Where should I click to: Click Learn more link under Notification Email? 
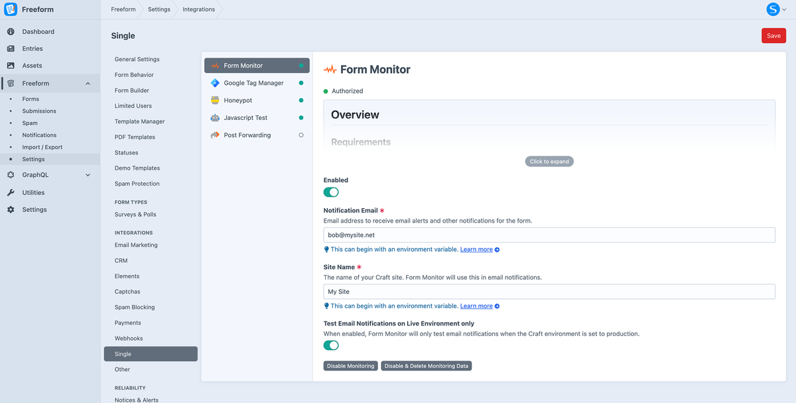[x=476, y=250]
